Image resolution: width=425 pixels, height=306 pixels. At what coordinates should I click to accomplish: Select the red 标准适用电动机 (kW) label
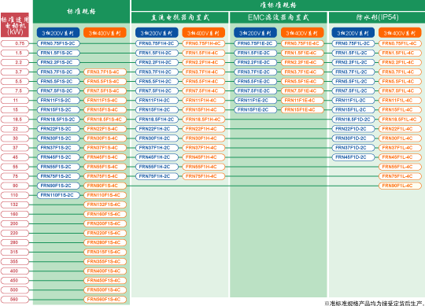[x=15, y=24]
